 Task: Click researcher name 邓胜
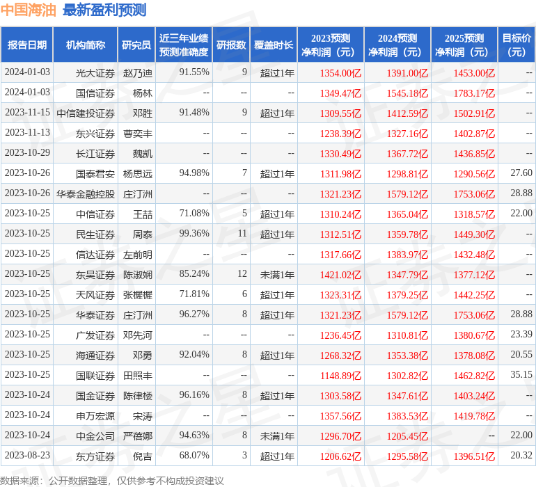(143, 113)
